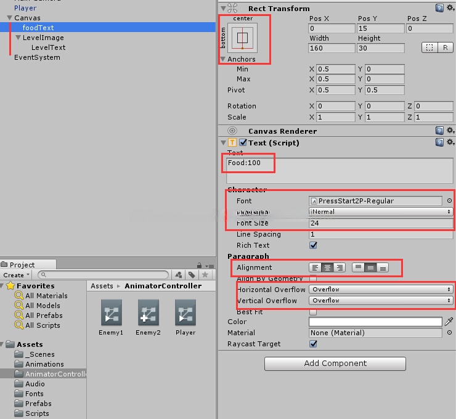456x419 pixels.
Task: Set horizontal alignment to left
Action: pos(315,267)
